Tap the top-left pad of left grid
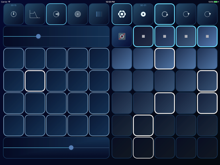The height and width of the screenshot is (165, 220). click(14, 59)
